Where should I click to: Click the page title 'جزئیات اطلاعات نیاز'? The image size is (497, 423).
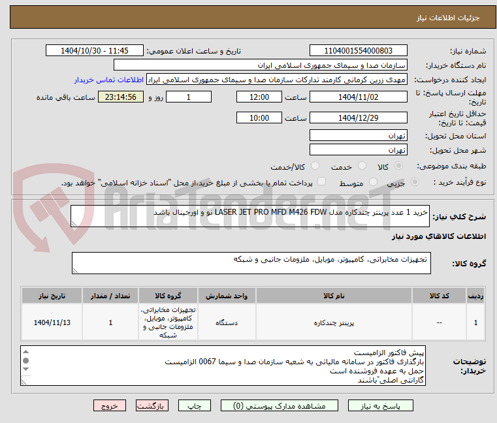pyautogui.click(x=448, y=18)
